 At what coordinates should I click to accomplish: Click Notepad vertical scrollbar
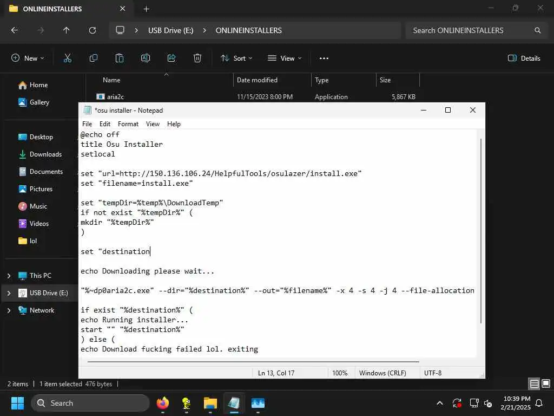pos(480,231)
